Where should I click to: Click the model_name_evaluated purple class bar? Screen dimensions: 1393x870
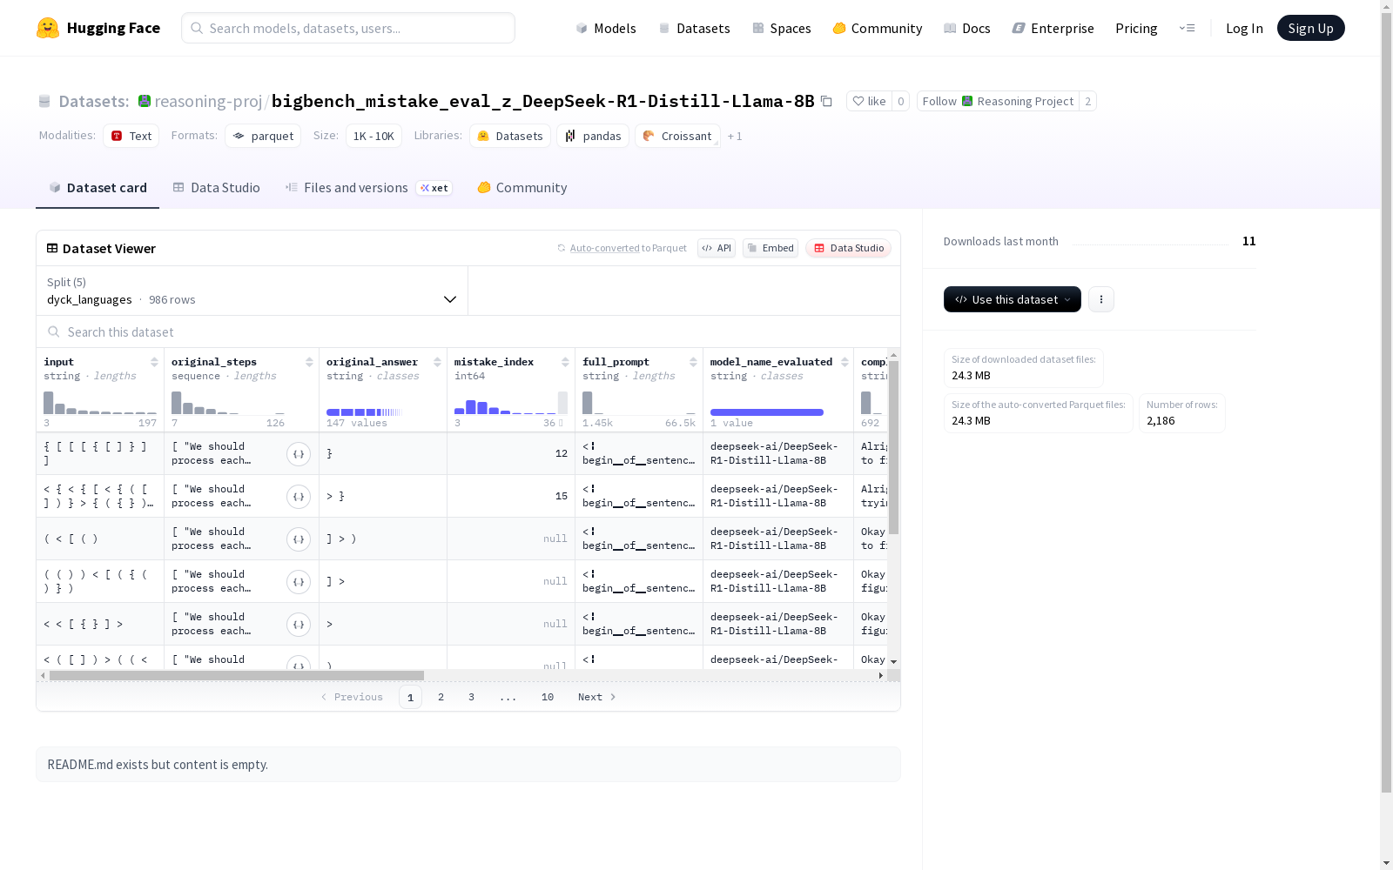pyautogui.click(x=767, y=412)
